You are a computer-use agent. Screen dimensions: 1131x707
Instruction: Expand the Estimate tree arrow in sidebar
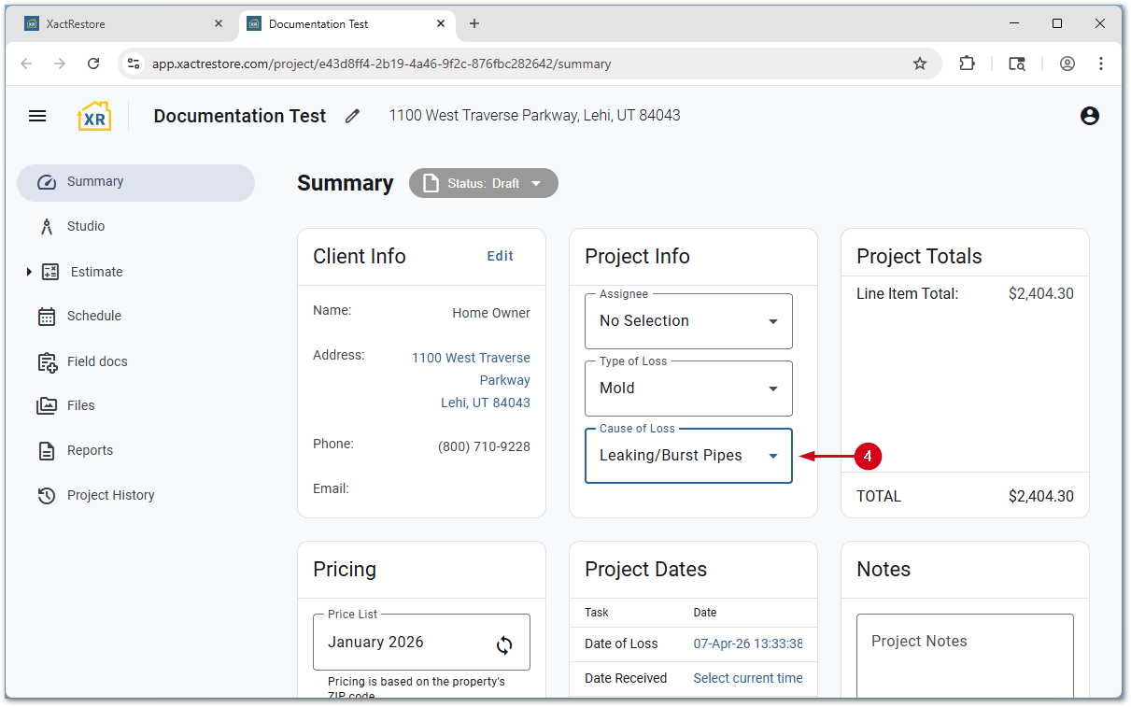29,272
